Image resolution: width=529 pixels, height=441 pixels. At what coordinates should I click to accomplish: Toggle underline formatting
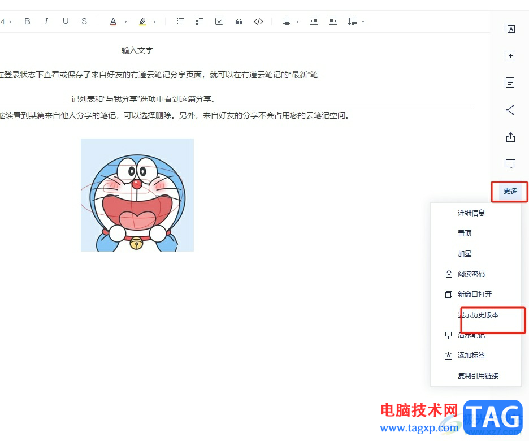click(x=66, y=21)
